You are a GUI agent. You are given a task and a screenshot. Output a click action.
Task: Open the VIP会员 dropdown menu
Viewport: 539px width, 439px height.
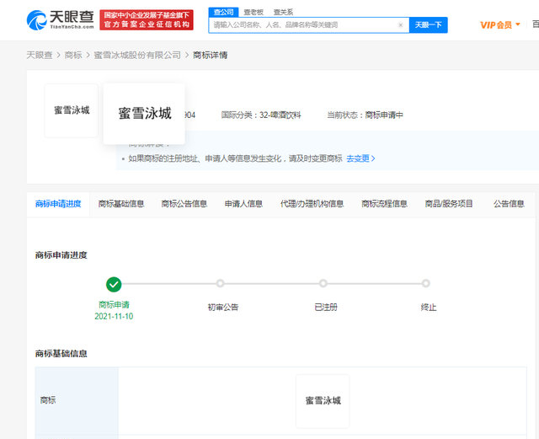tap(499, 24)
